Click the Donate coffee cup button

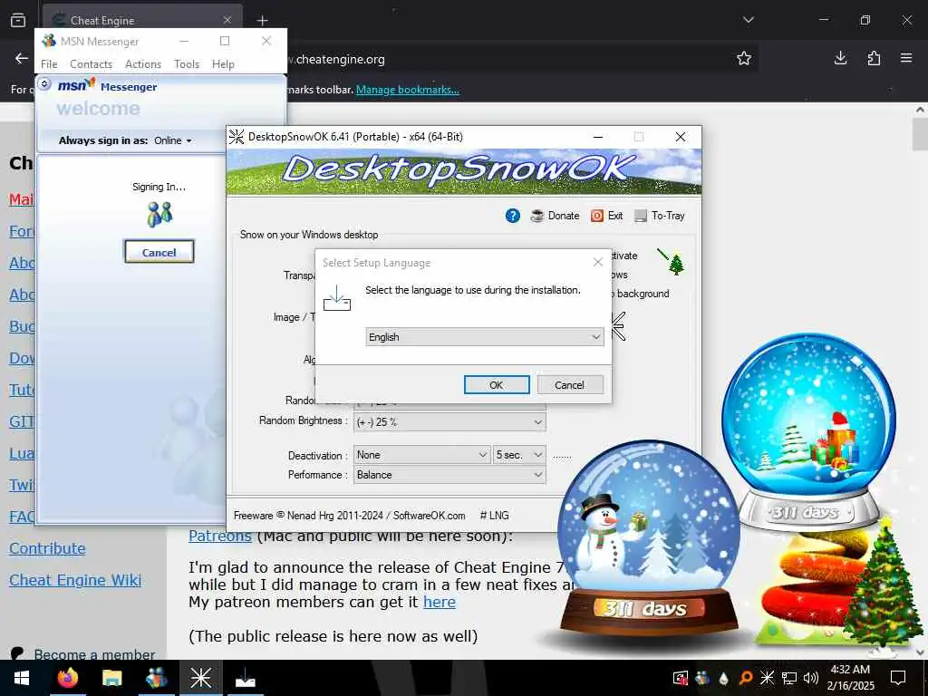coord(556,216)
